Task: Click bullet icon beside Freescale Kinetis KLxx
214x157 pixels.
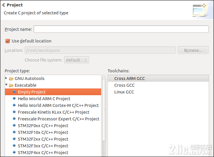Action: 14,112
